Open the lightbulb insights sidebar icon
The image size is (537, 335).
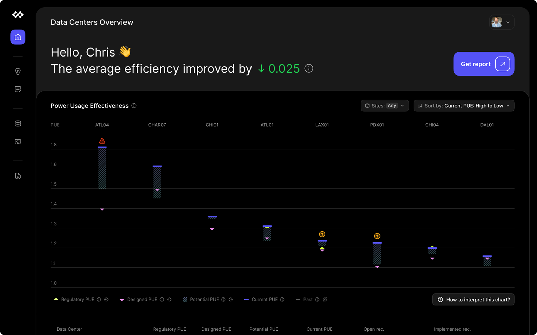[18, 71]
